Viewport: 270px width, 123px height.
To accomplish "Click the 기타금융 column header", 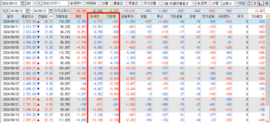I will [x=176, y=17].
